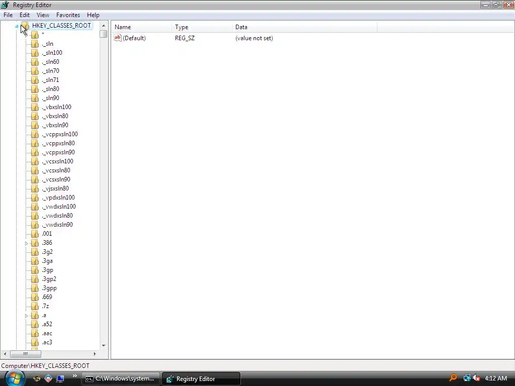Image resolution: width=515 pixels, height=386 pixels.
Task: Click the ._sln folder icon
Action: pos(35,44)
